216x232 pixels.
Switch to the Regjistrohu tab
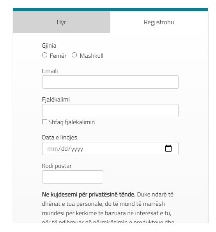(x=159, y=22)
